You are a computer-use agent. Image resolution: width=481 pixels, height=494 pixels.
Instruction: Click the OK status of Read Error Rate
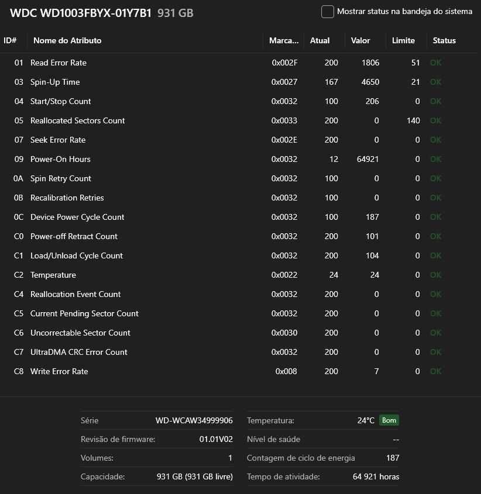(x=435, y=63)
